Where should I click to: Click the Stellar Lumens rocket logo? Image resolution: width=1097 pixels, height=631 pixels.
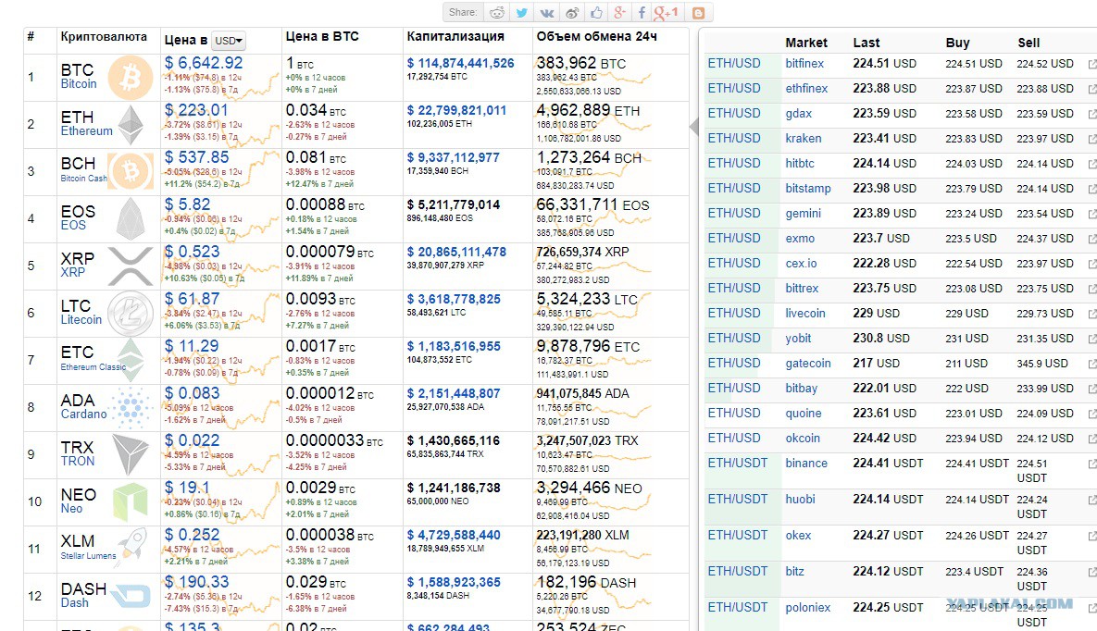[x=131, y=548]
